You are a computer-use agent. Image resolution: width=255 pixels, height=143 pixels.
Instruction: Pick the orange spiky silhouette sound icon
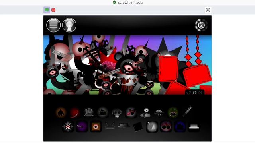[x=61, y=112]
